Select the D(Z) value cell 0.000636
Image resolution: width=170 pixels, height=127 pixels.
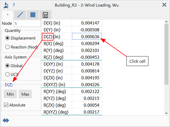87,37
